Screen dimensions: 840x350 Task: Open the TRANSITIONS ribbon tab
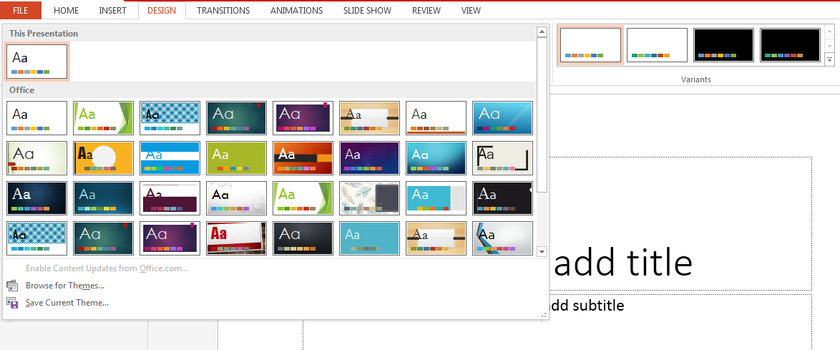coord(223,11)
